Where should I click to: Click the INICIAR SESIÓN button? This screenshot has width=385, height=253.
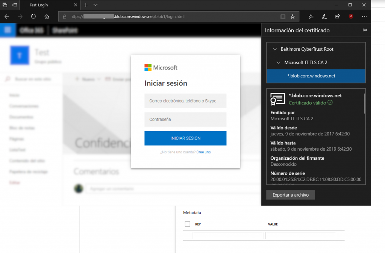185,138
